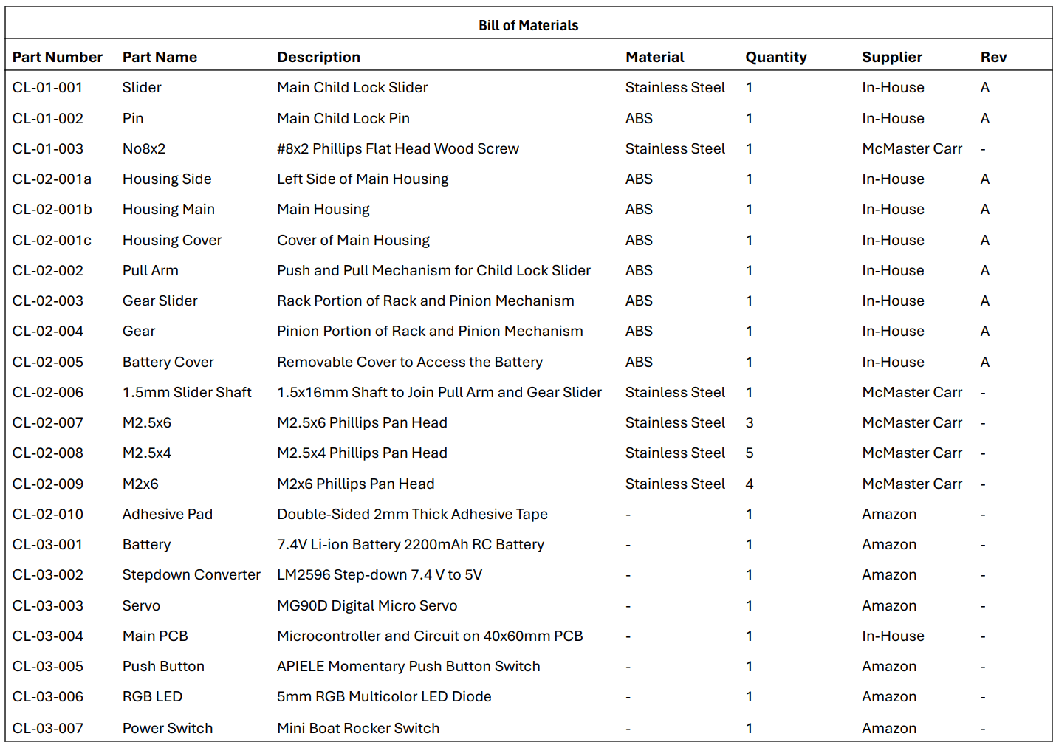Select the Gear Slider part name
Viewport: 1056px width, 745px height.
tap(160, 301)
